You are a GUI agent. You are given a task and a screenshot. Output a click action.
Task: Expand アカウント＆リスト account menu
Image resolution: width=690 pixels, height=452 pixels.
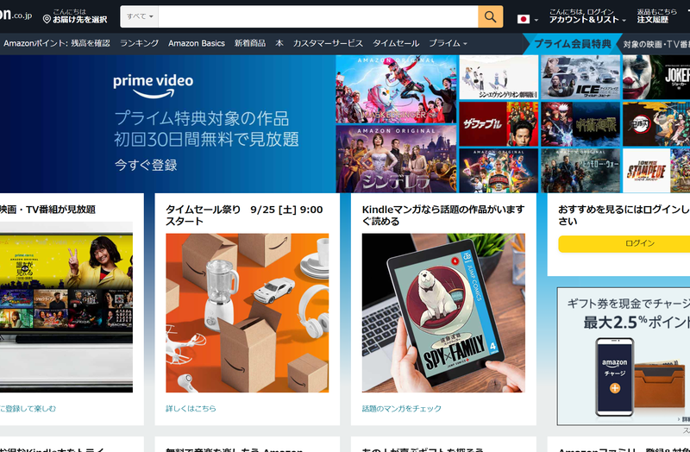pos(587,16)
